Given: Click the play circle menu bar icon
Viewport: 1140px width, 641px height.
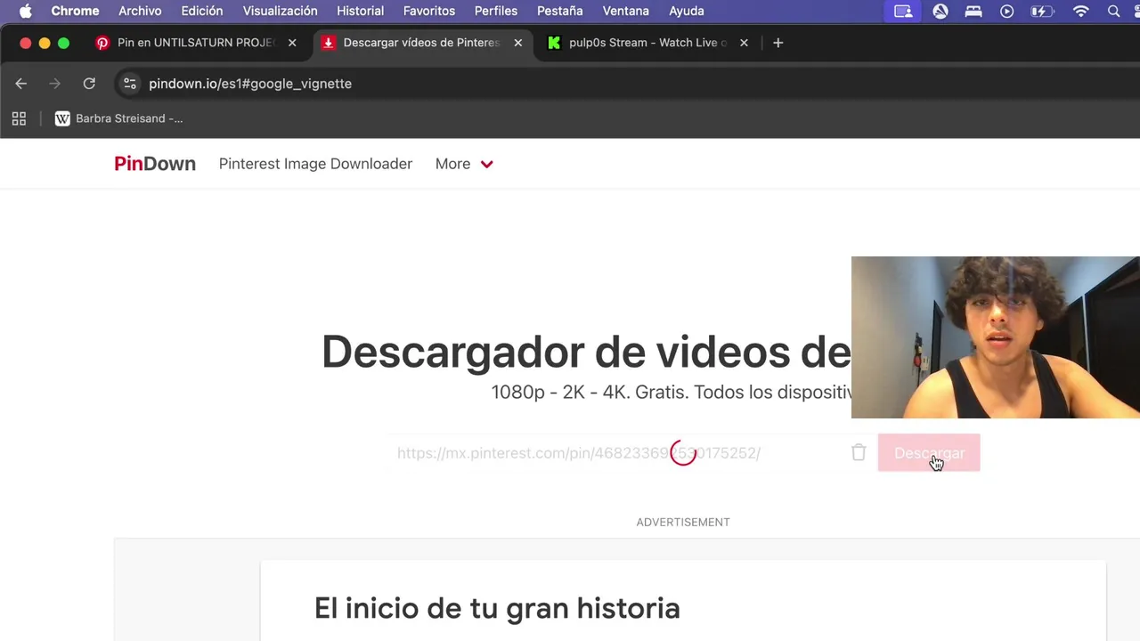Looking at the screenshot, I should click(1006, 11).
